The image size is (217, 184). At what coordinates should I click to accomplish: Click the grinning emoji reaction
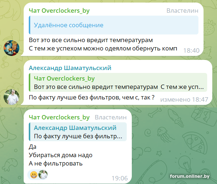(x=34, y=175)
